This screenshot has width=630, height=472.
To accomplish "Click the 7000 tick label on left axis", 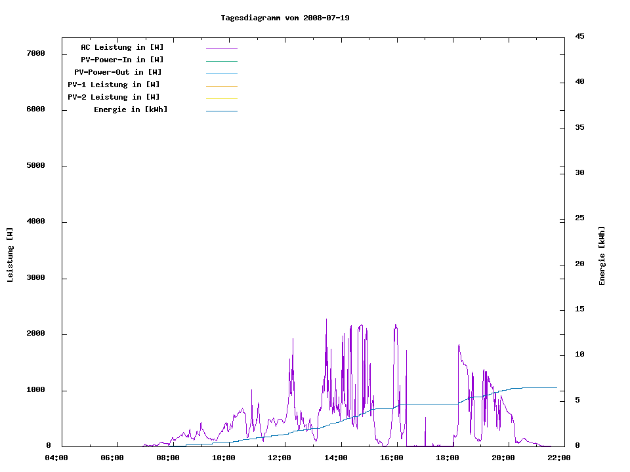I will 35,53.
